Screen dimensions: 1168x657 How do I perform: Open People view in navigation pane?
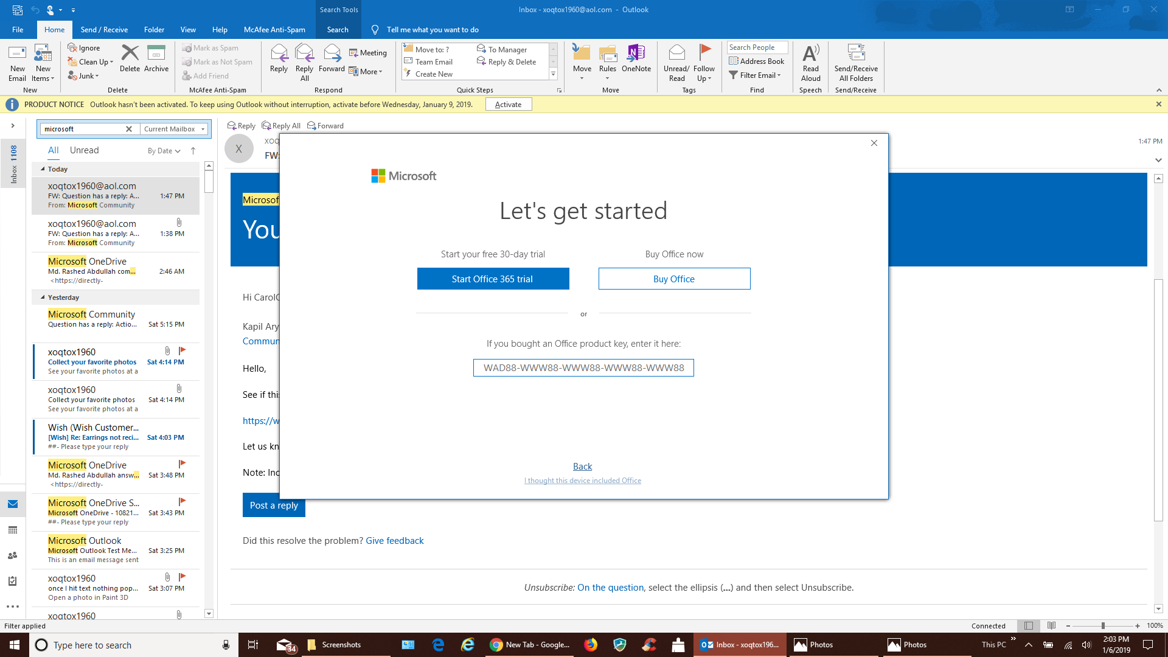(13, 555)
